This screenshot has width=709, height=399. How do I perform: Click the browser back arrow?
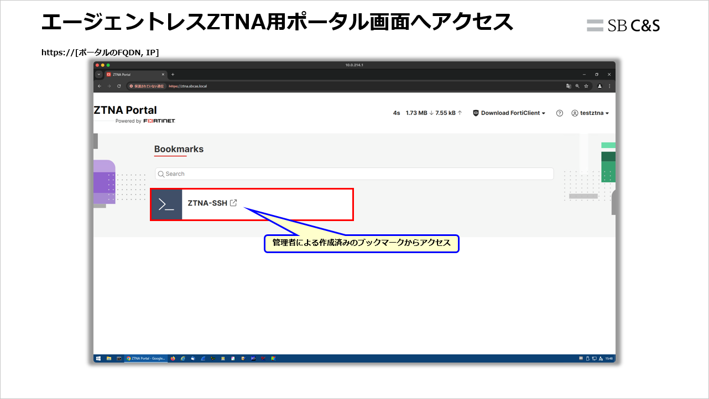coord(100,86)
